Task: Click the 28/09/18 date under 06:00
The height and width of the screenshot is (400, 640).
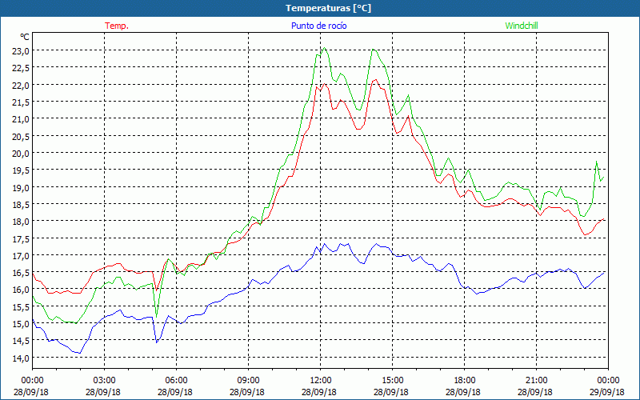Action: tap(175, 392)
